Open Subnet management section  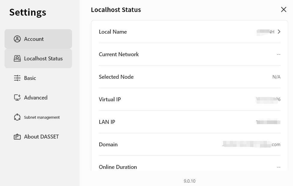coord(42,117)
